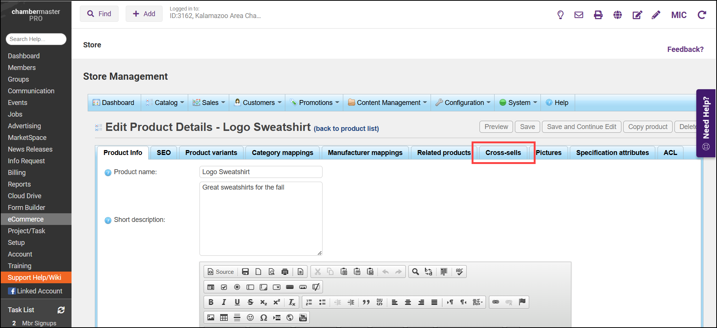This screenshot has height=328, width=717.
Task: Toggle bold formatting in the editor
Action: [x=211, y=302]
